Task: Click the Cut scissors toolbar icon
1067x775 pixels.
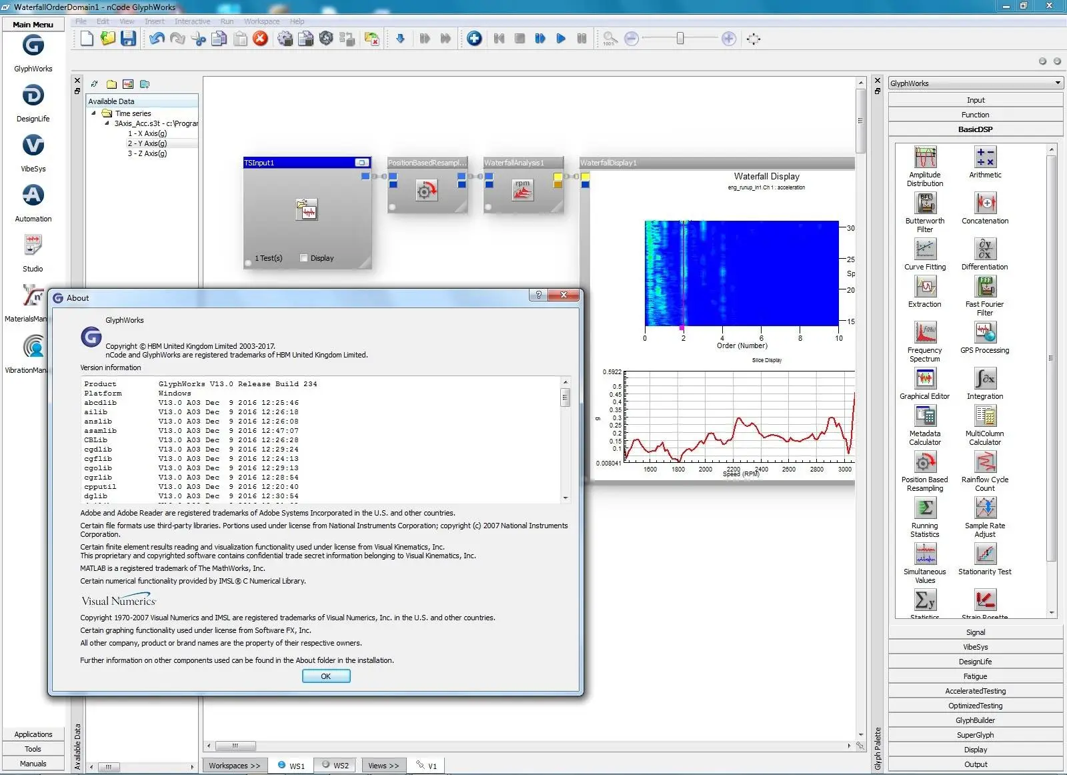Action: coord(199,39)
